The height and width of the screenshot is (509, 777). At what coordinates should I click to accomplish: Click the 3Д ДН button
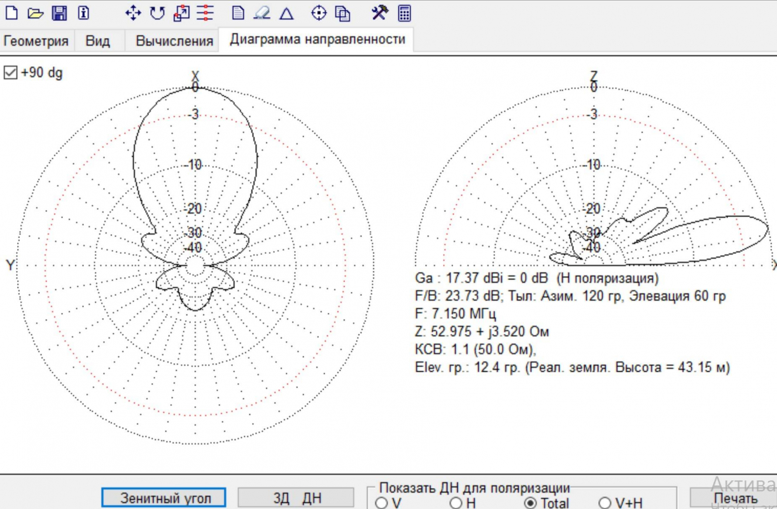click(295, 498)
